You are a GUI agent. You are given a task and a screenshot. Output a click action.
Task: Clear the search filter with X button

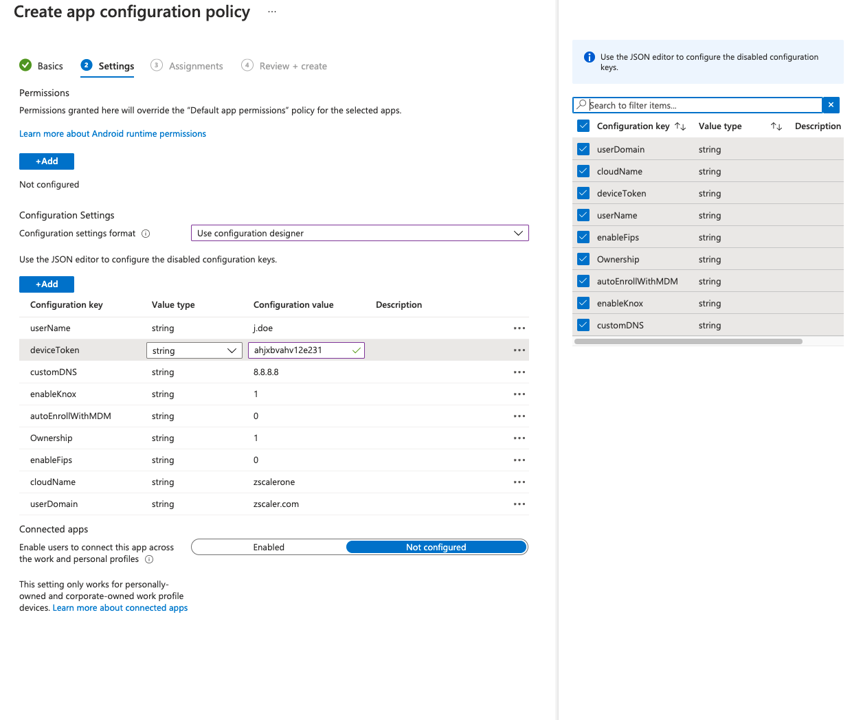tap(831, 105)
